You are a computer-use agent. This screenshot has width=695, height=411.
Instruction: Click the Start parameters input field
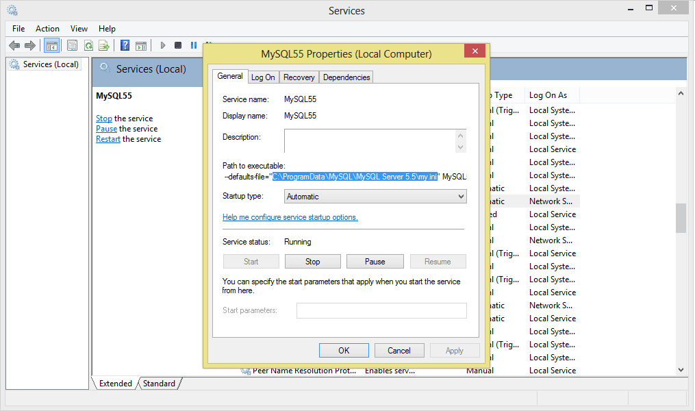pos(381,310)
